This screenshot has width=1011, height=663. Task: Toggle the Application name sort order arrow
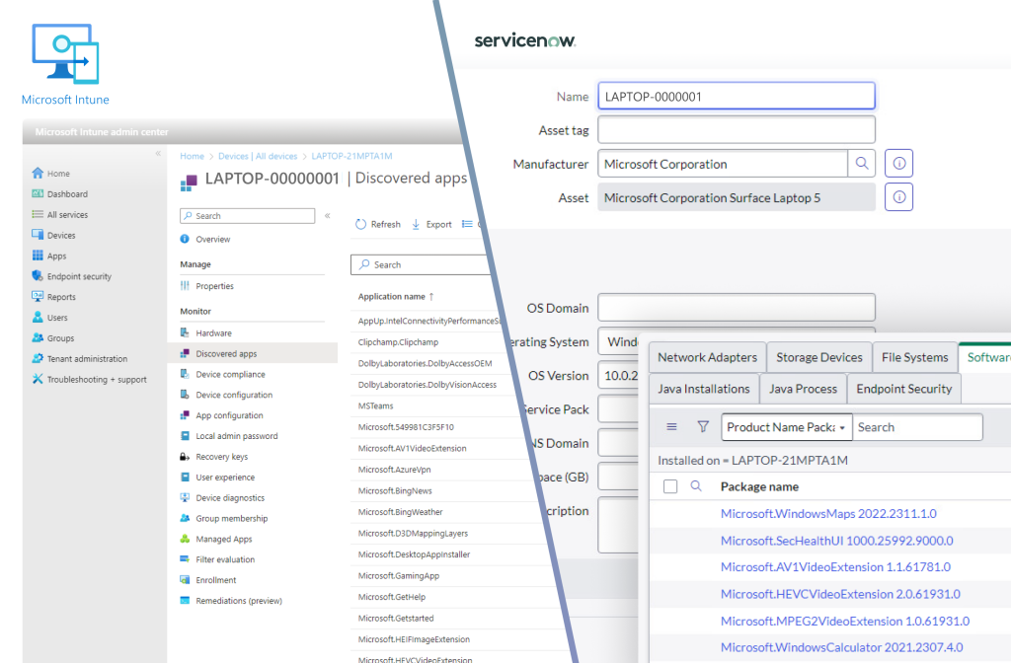point(434,296)
